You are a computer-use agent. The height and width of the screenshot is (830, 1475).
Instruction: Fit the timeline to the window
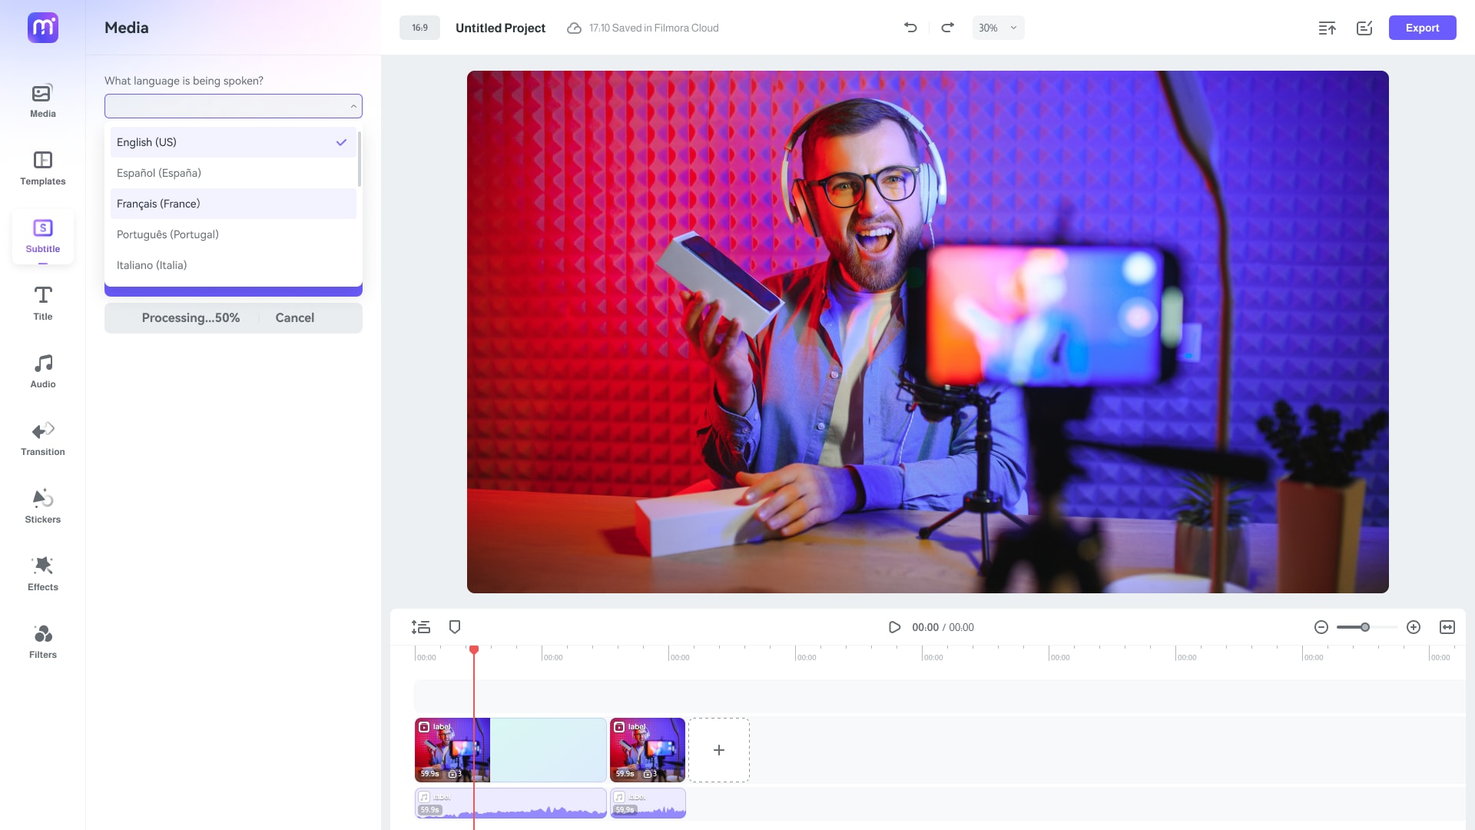[x=1447, y=626]
